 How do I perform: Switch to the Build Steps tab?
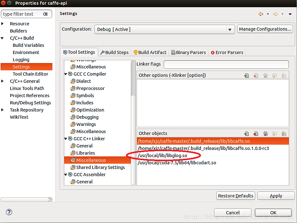(115, 52)
